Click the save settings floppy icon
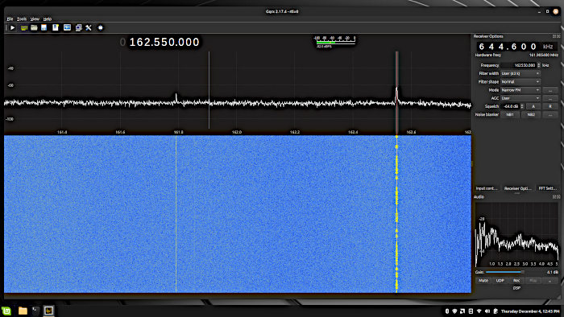This screenshot has width=564, height=317. click(x=44, y=27)
